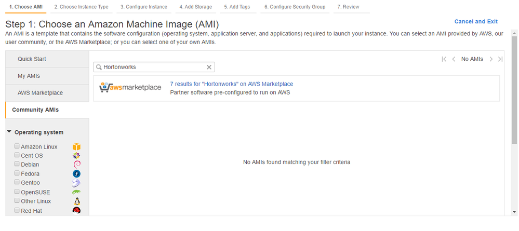The height and width of the screenshot is (231, 519).
Task: Open the 6. Configure Security Group step
Action: click(295, 7)
